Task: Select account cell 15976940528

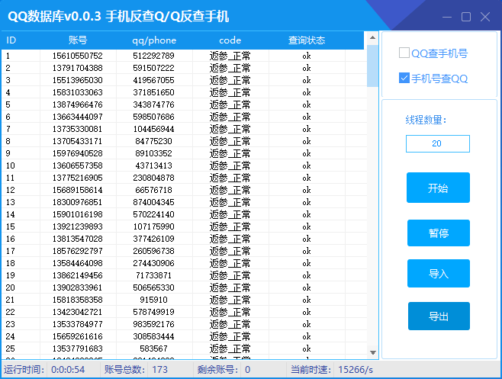Action: [x=78, y=153]
